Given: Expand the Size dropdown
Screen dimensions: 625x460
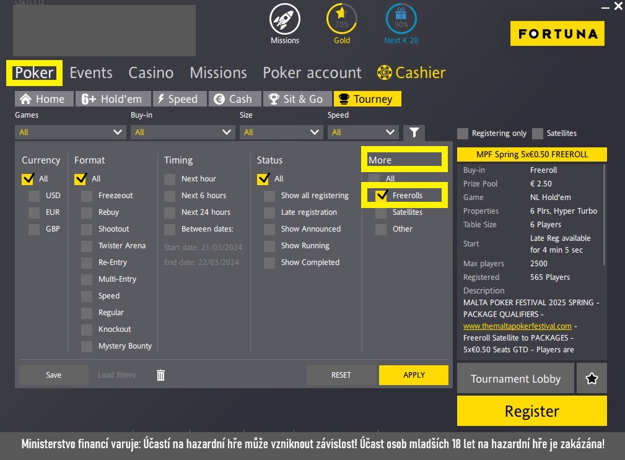Looking at the screenshot, I should 281,132.
